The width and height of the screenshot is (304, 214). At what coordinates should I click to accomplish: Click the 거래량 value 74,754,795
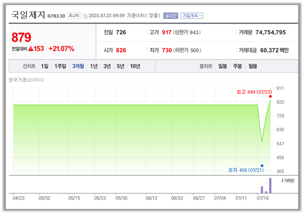point(271,32)
